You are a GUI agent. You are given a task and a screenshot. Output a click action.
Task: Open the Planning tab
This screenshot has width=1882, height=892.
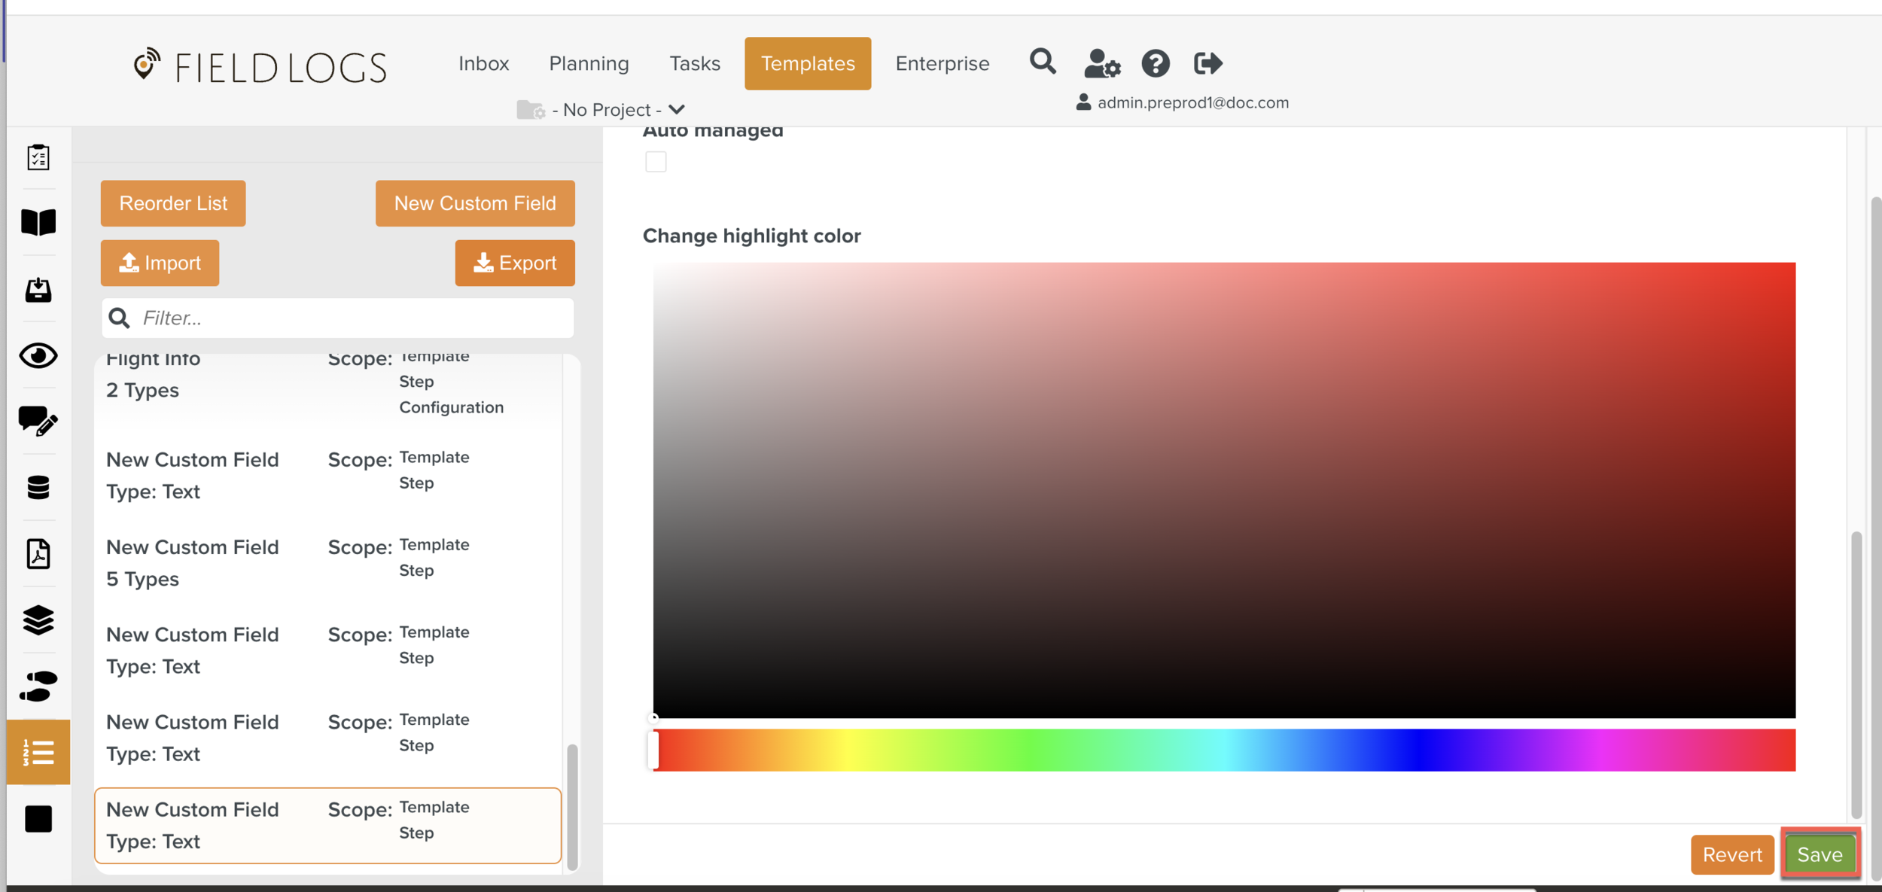[x=589, y=64]
